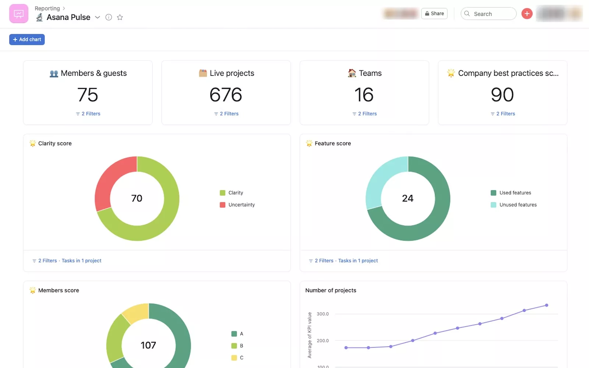Click the pink Reporting dashboard icon
This screenshot has width=589, height=368.
coord(18,14)
